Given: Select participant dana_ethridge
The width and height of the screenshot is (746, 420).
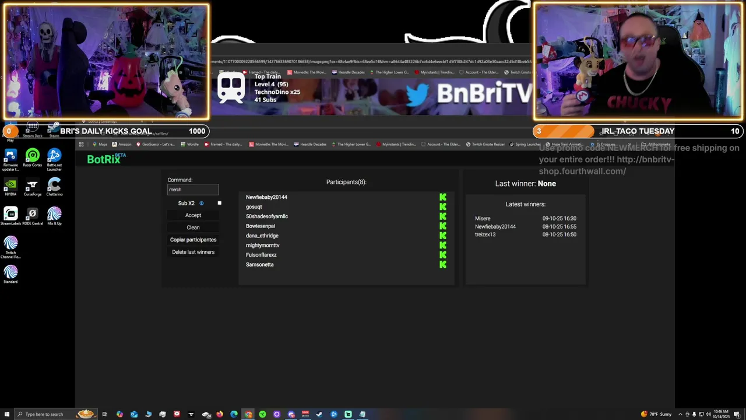Looking at the screenshot, I should click(262, 236).
